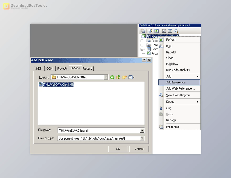Choose Rename from the context menu
Screen dimensions: 231x178
pos(179,120)
